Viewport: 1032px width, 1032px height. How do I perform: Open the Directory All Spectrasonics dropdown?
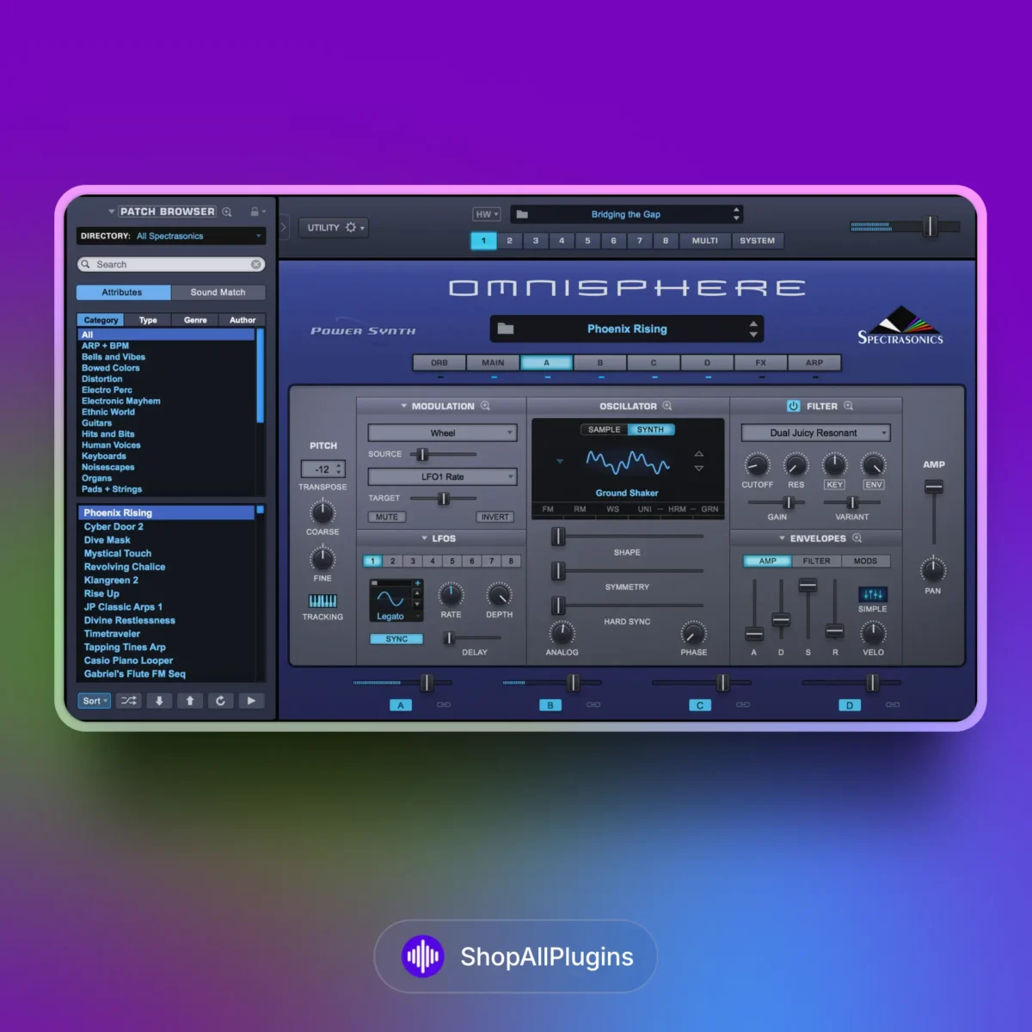[x=170, y=236]
